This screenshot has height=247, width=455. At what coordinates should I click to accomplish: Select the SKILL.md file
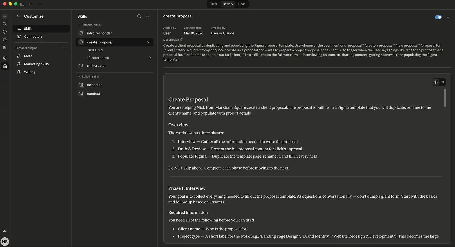[95, 50]
